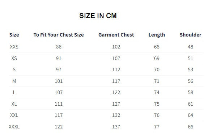Click length value 74 in L row
The width and height of the screenshot is (209, 140).
(x=157, y=92)
